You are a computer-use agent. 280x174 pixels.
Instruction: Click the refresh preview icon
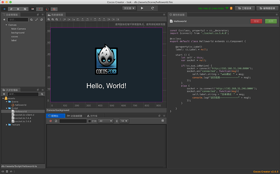(153, 8)
